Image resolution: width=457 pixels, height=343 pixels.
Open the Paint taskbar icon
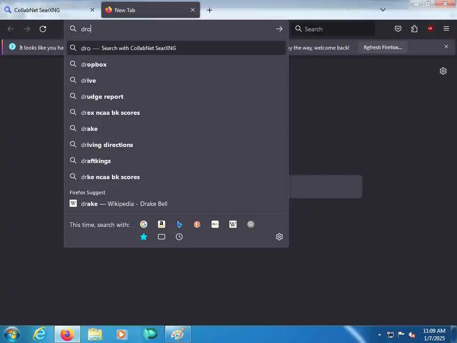(178, 334)
